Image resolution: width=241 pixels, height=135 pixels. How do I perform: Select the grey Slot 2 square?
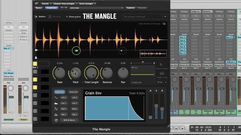(x=35, y=72)
